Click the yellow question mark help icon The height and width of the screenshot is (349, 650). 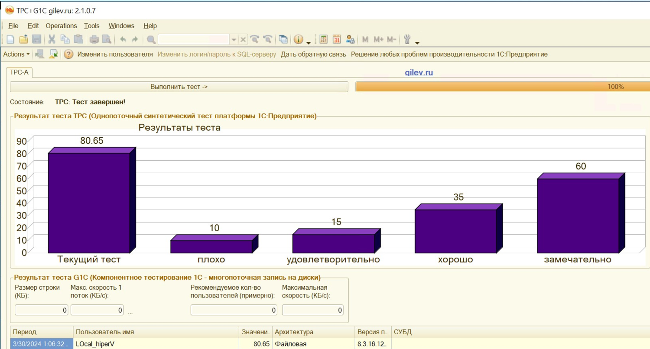(x=68, y=54)
